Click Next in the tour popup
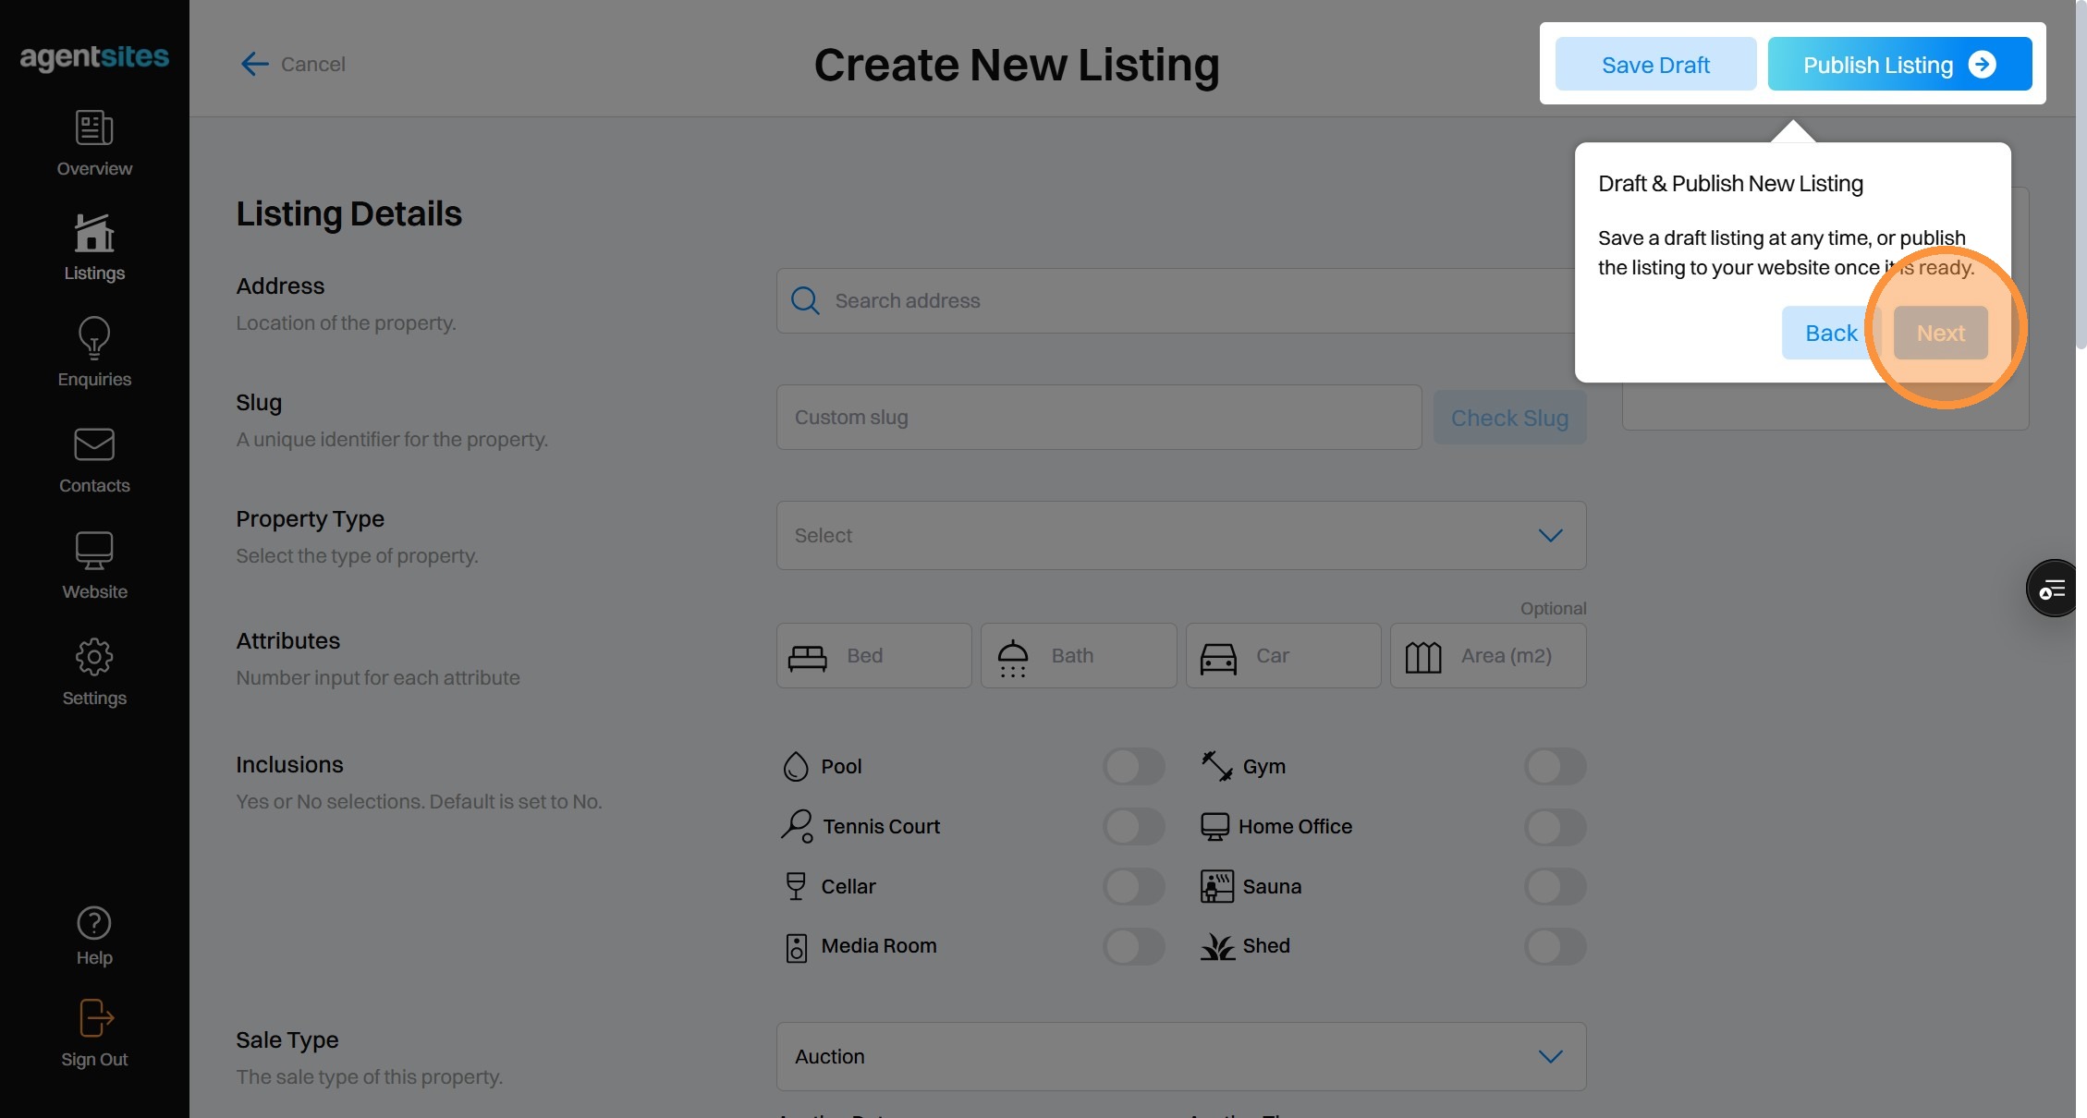Viewport: 2087px width, 1118px height. 1940,333
